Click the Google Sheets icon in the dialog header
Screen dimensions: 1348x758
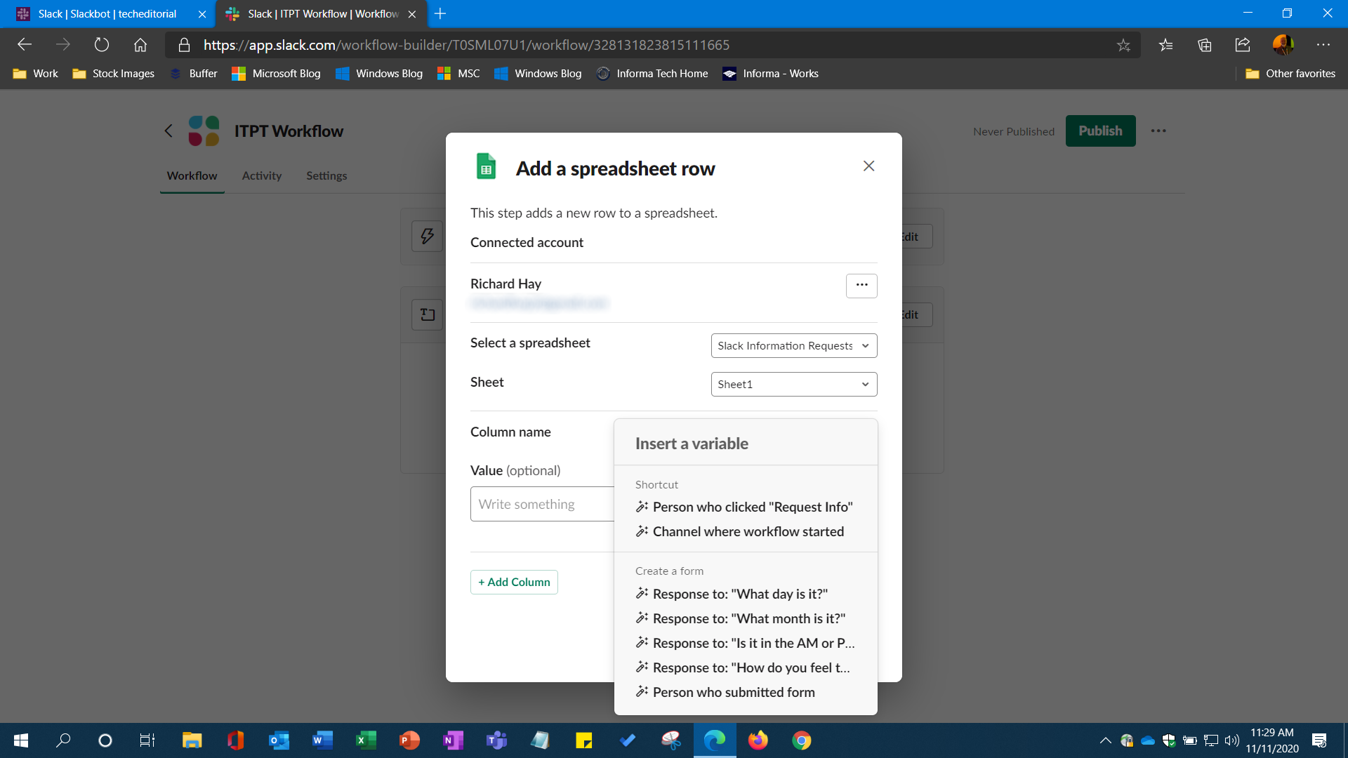click(x=487, y=166)
